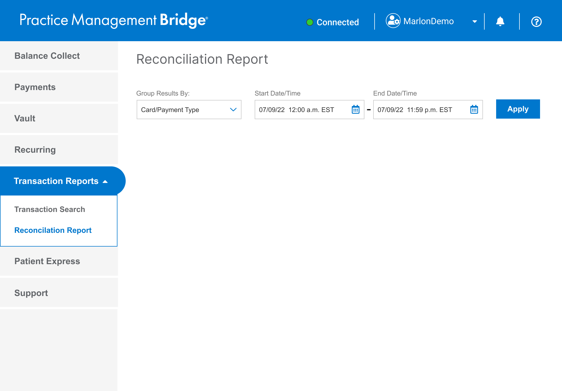Image resolution: width=562 pixels, height=391 pixels.
Task: Navigate to Patient Express
Action: click(47, 261)
